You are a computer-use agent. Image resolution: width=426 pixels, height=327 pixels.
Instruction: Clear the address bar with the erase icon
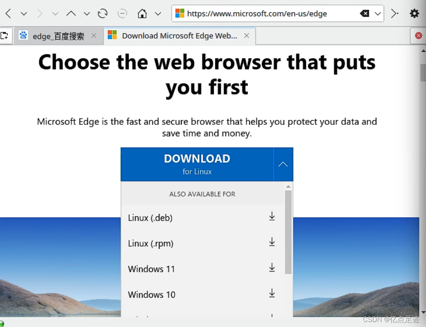point(364,13)
